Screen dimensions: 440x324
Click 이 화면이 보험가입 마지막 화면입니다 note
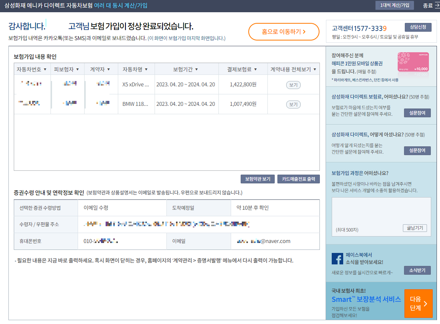pos(187,38)
